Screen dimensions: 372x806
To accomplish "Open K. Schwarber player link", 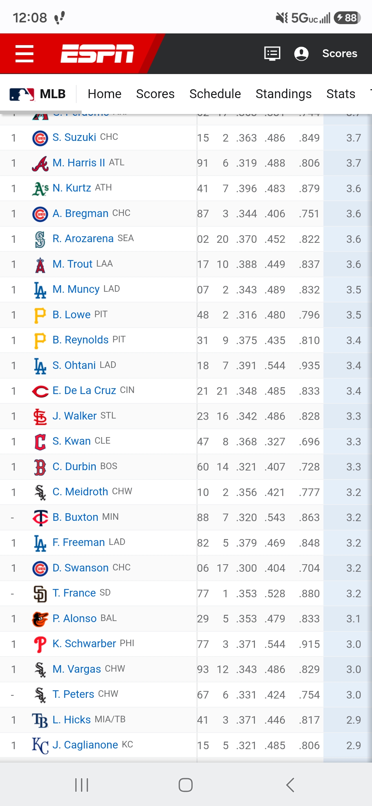I will [84, 644].
